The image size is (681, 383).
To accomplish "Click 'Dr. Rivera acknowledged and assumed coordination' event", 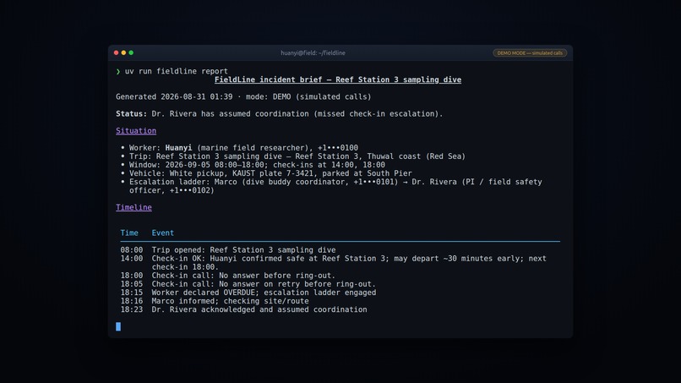I will pos(259,309).
